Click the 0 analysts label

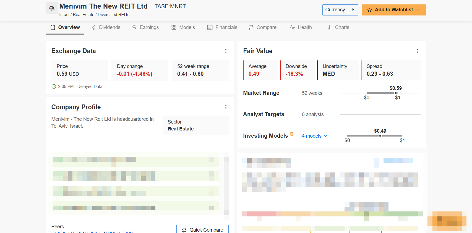click(x=313, y=114)
